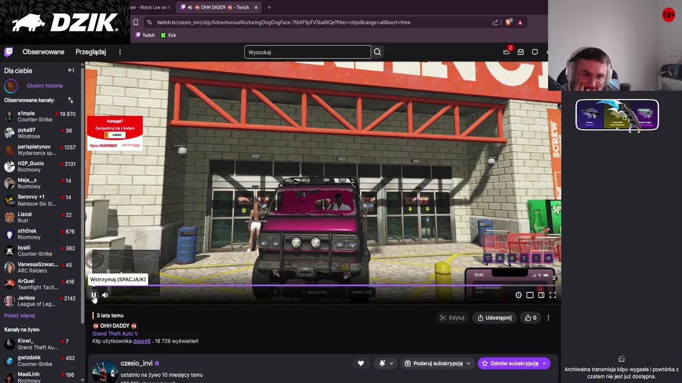Close the OHH DADDY Twitch browser tab
The image size is (682, 383).
click(x=256, y=7)
